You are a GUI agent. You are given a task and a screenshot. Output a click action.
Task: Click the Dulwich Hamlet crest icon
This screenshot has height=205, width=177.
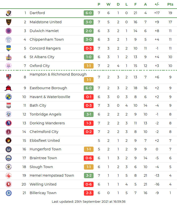click(9, 31)
